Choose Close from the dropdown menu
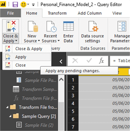Viewport: 130px width, 131px height. coord(27,65)
